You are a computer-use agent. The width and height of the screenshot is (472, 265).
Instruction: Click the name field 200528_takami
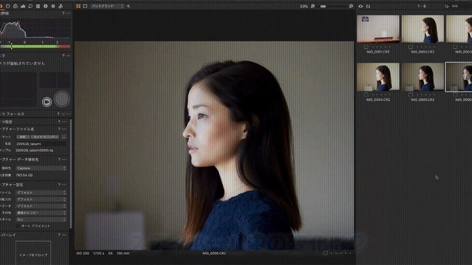tap(41, 143)
